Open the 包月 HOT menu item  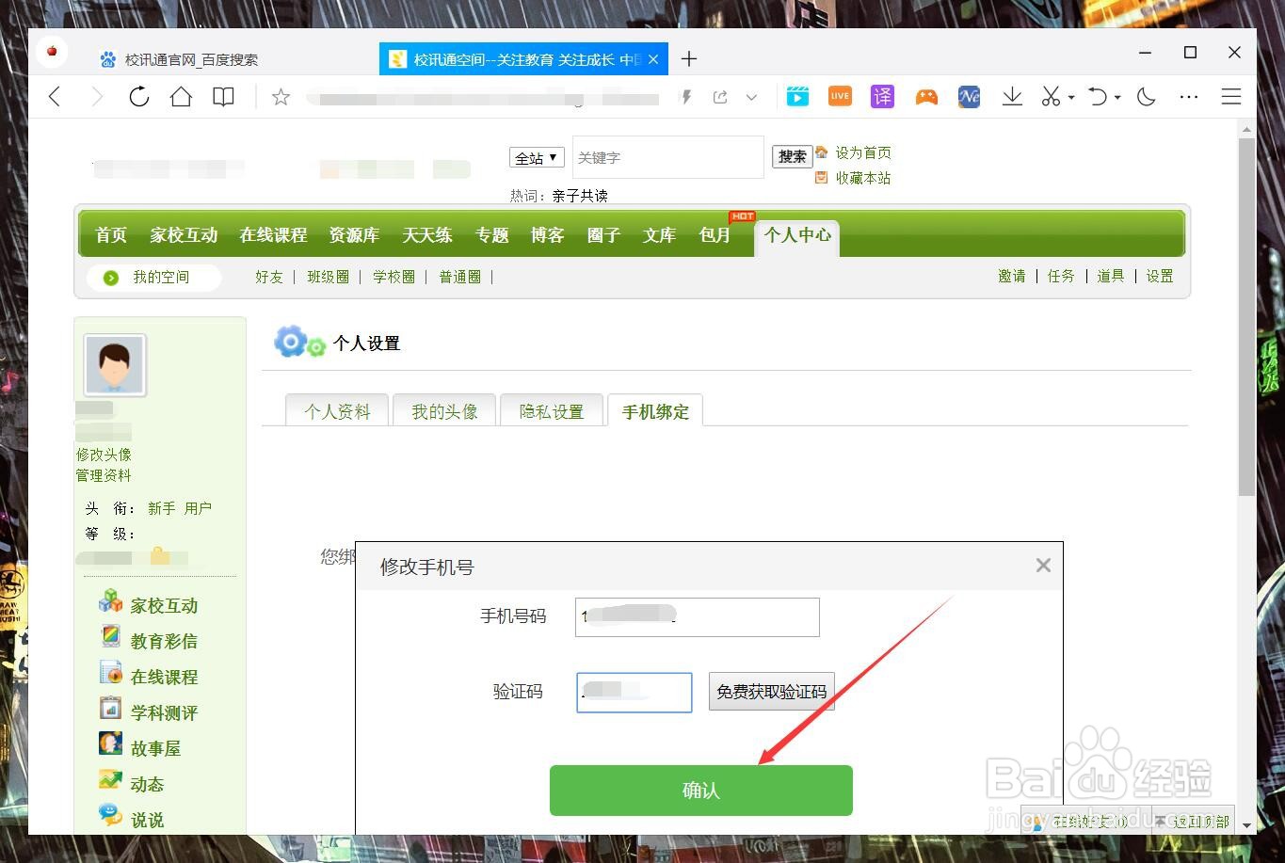(715, 235)
